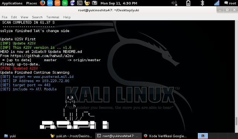Viewport: 238px width, 139px height.
Task: Launch terminal from the top panel
Action: point(80,3)
